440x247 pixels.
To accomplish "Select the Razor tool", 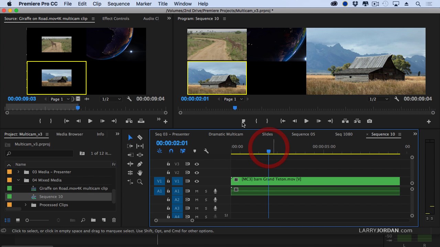I will pyautogui.click(x=140, y=138).
